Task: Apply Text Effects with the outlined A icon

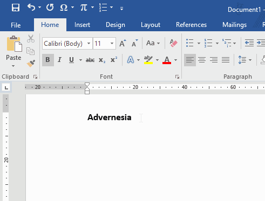Action: click(131, 60)
